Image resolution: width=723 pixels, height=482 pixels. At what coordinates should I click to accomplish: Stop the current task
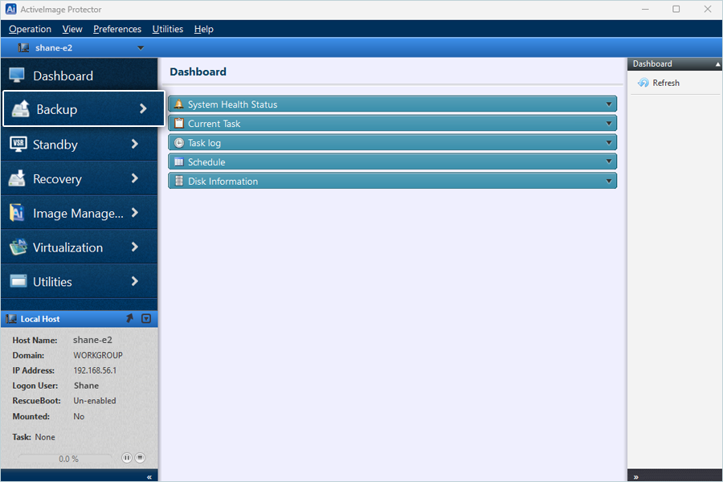coord(140,458)
